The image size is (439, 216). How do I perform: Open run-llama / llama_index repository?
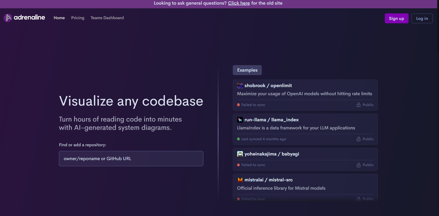click(x=271, y=120)
